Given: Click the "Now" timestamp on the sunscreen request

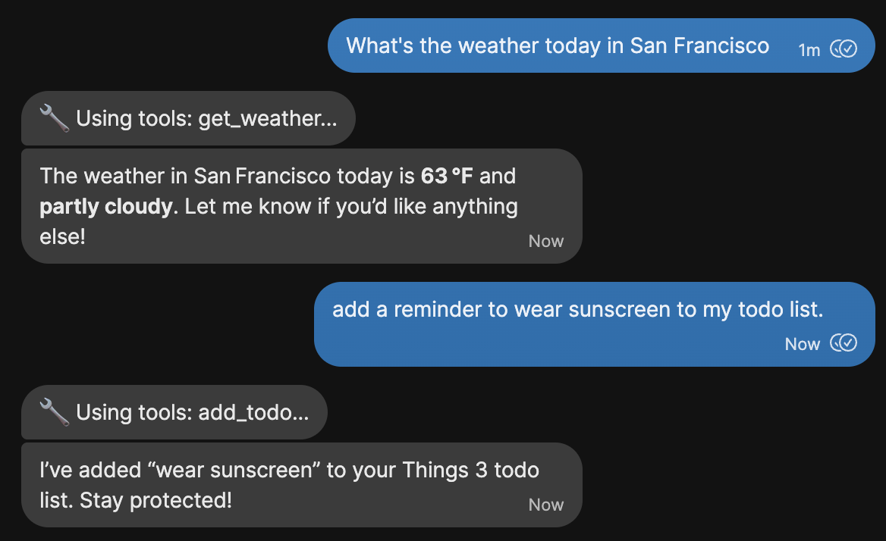Looking at the screenshot, I should tap(803, 344).
